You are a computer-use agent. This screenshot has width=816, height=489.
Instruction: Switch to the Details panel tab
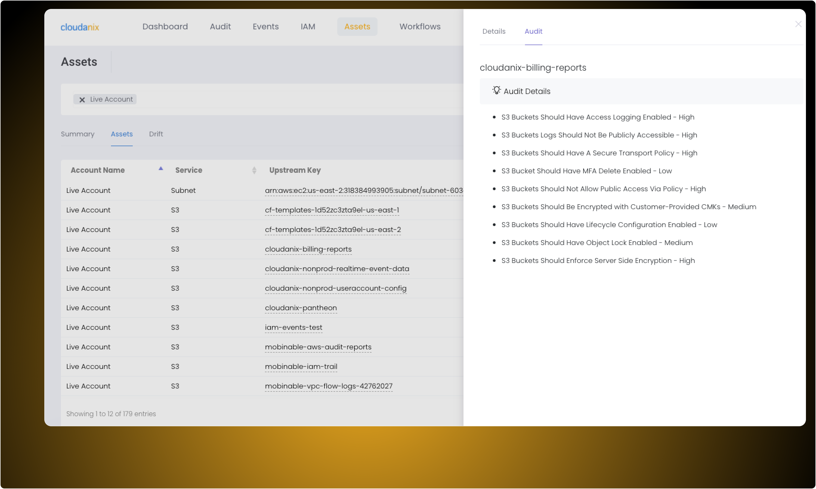click(x=493, y=31)
